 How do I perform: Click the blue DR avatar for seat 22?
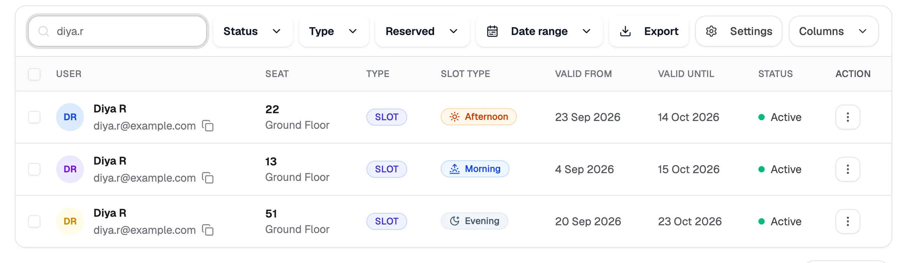(70, 117)
